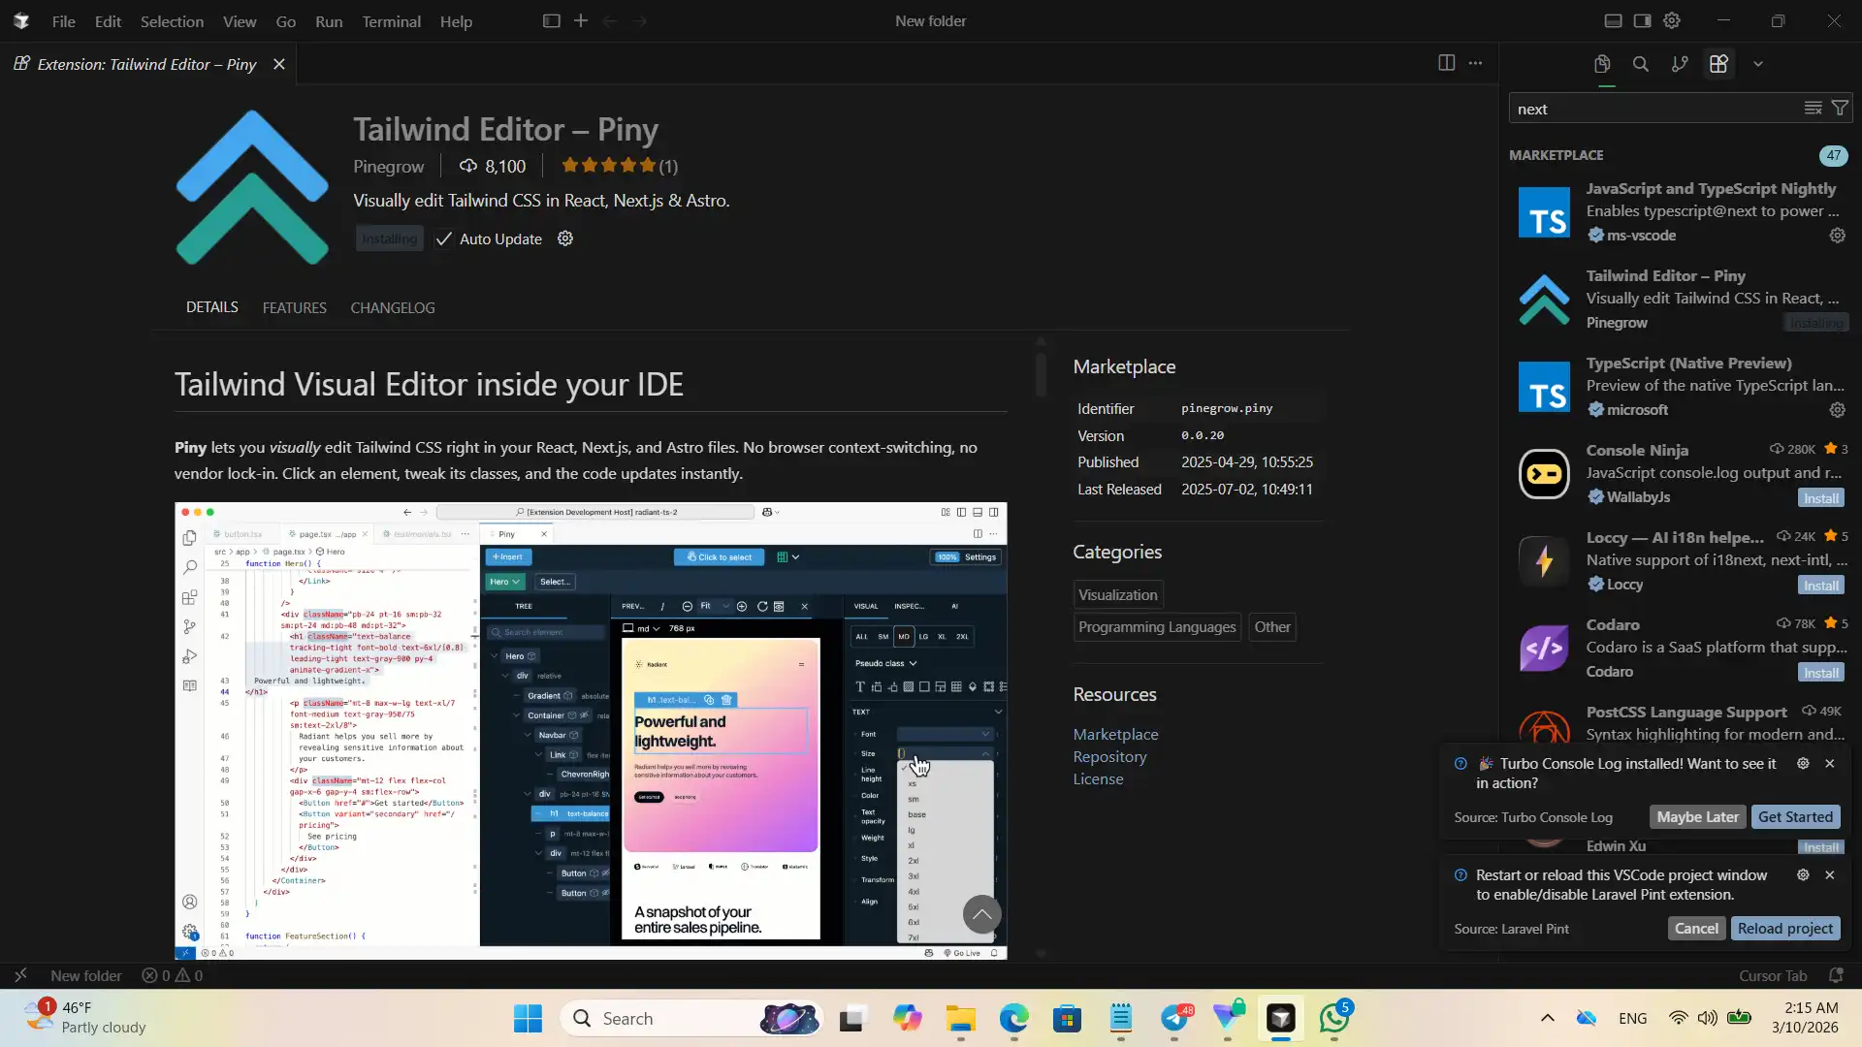Expand additional views chevron in sidebar
Screen dimensions: 1862x1047
point(1758,64)
